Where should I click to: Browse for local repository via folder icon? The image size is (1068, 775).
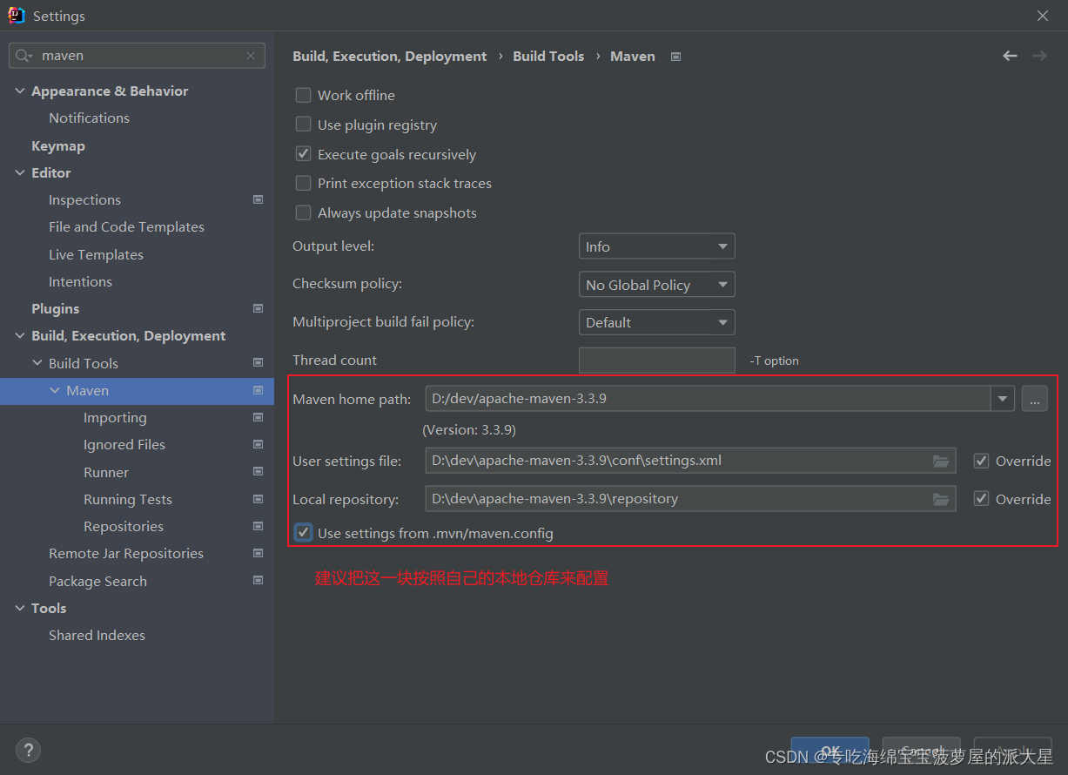click(x=941, y=499)
